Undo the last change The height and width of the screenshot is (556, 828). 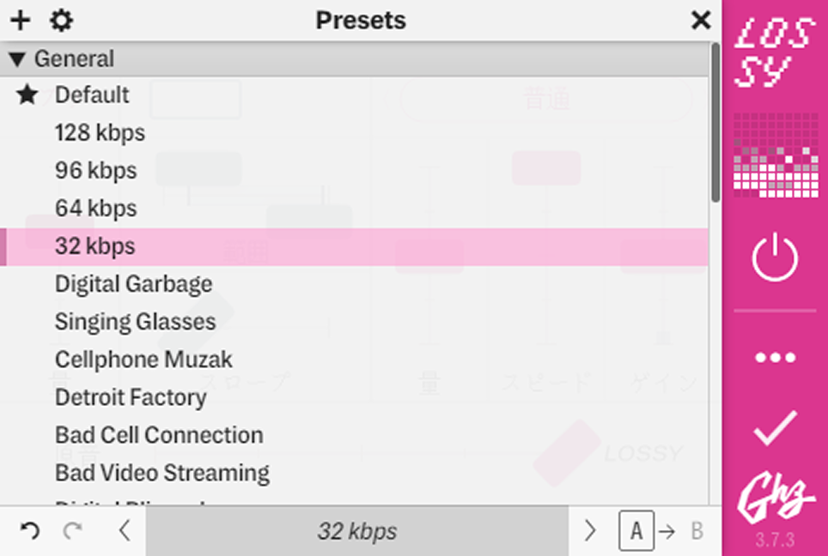click(x=30, y=530)
